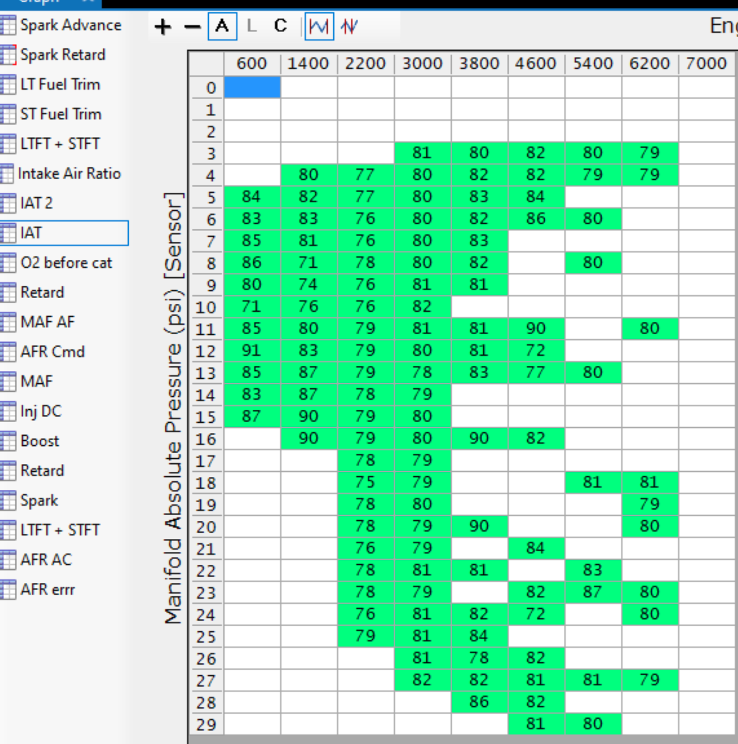Click the table icon beside AFR Cmd
This screenshot has width=738, height=744.
coord(8,352)
